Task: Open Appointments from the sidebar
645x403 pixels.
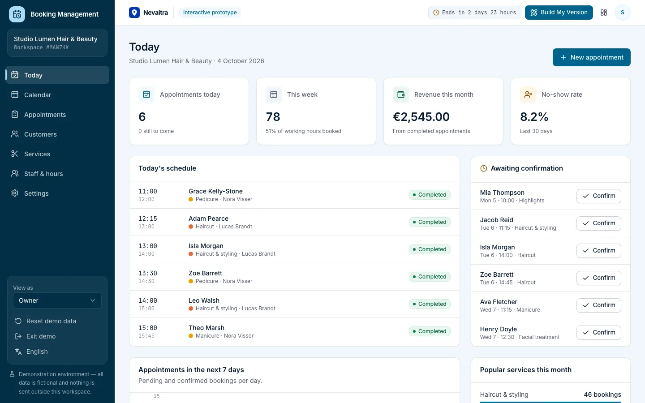Action: [57, 114]
